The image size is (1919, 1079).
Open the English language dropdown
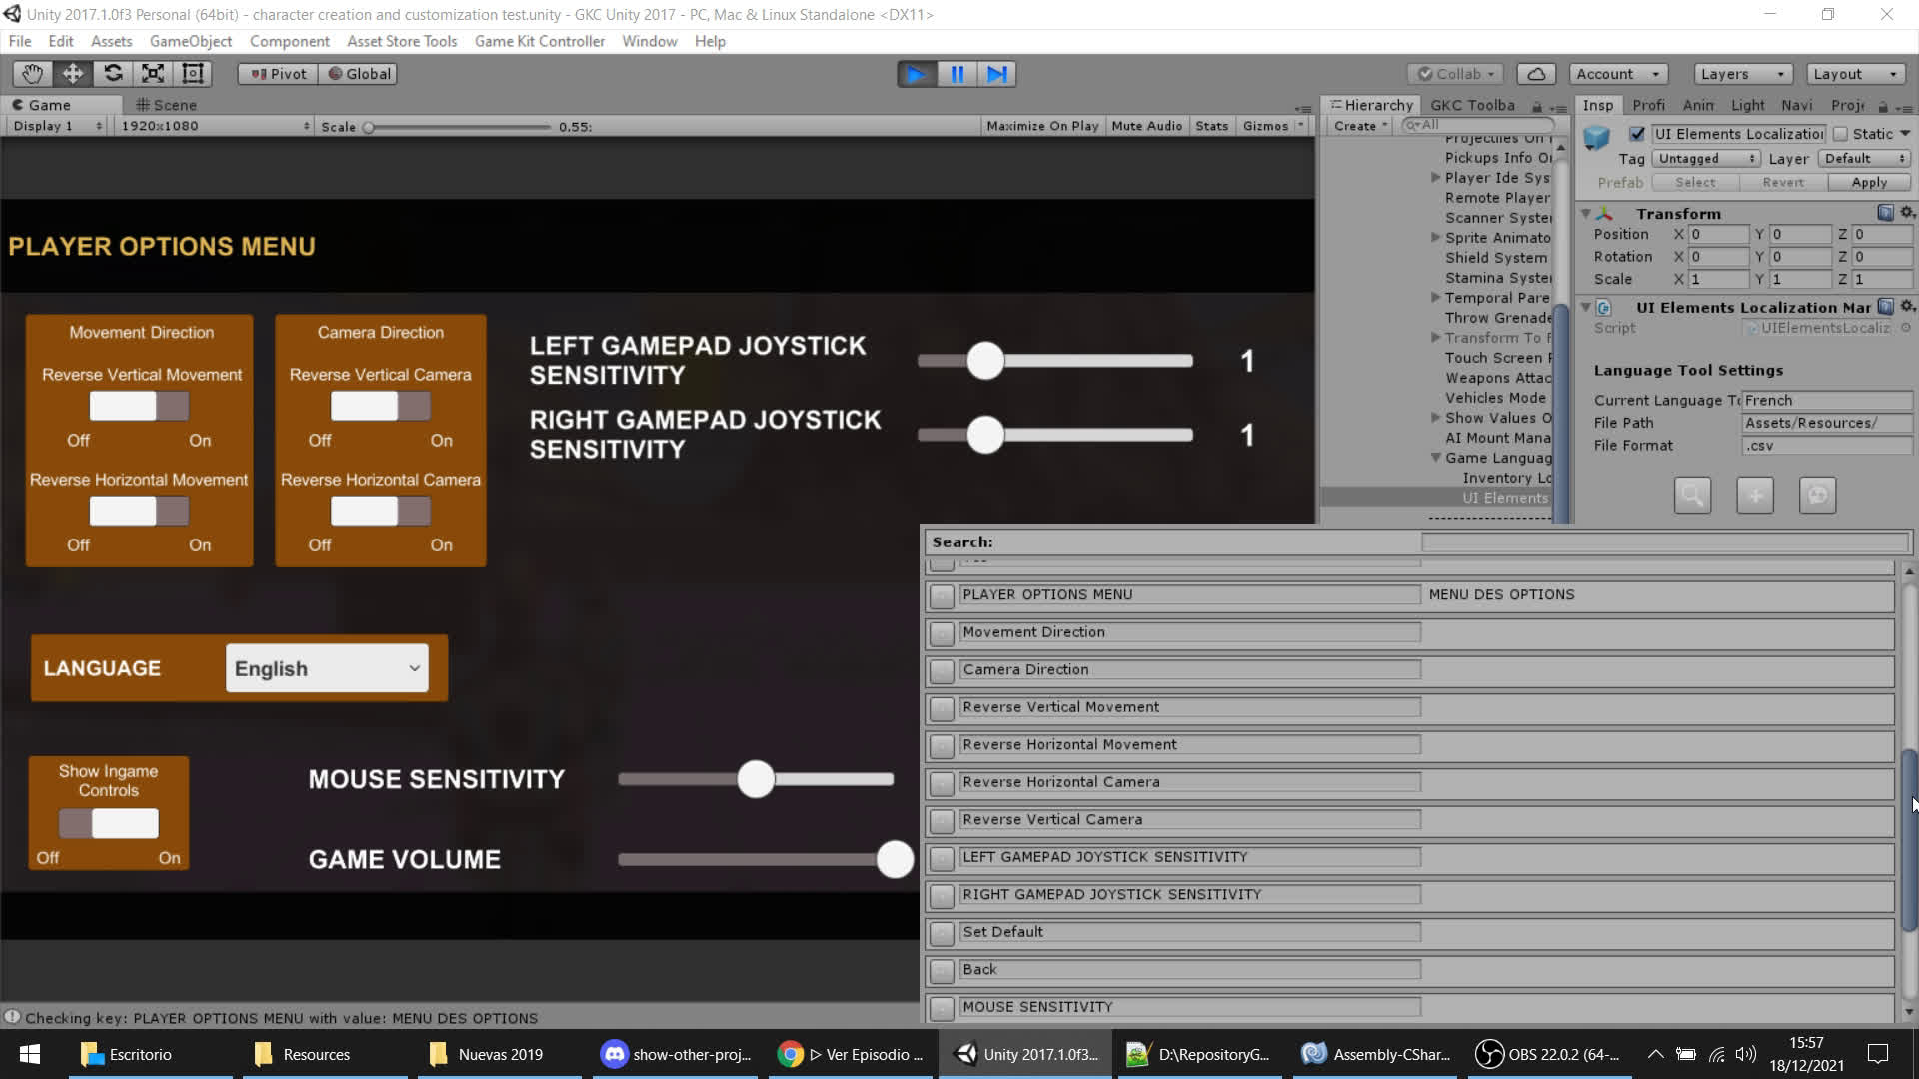click(x=327, y=668)
